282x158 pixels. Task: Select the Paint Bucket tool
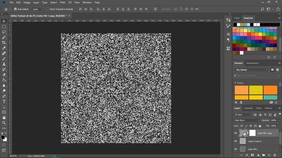click(x=4, y=80)
